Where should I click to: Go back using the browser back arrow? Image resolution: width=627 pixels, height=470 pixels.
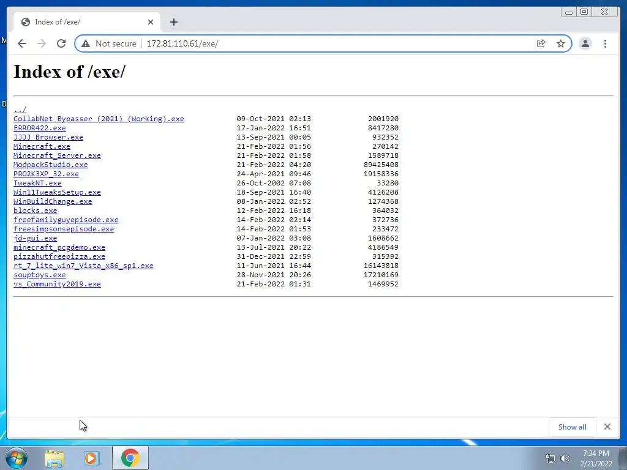coord(22,43)
